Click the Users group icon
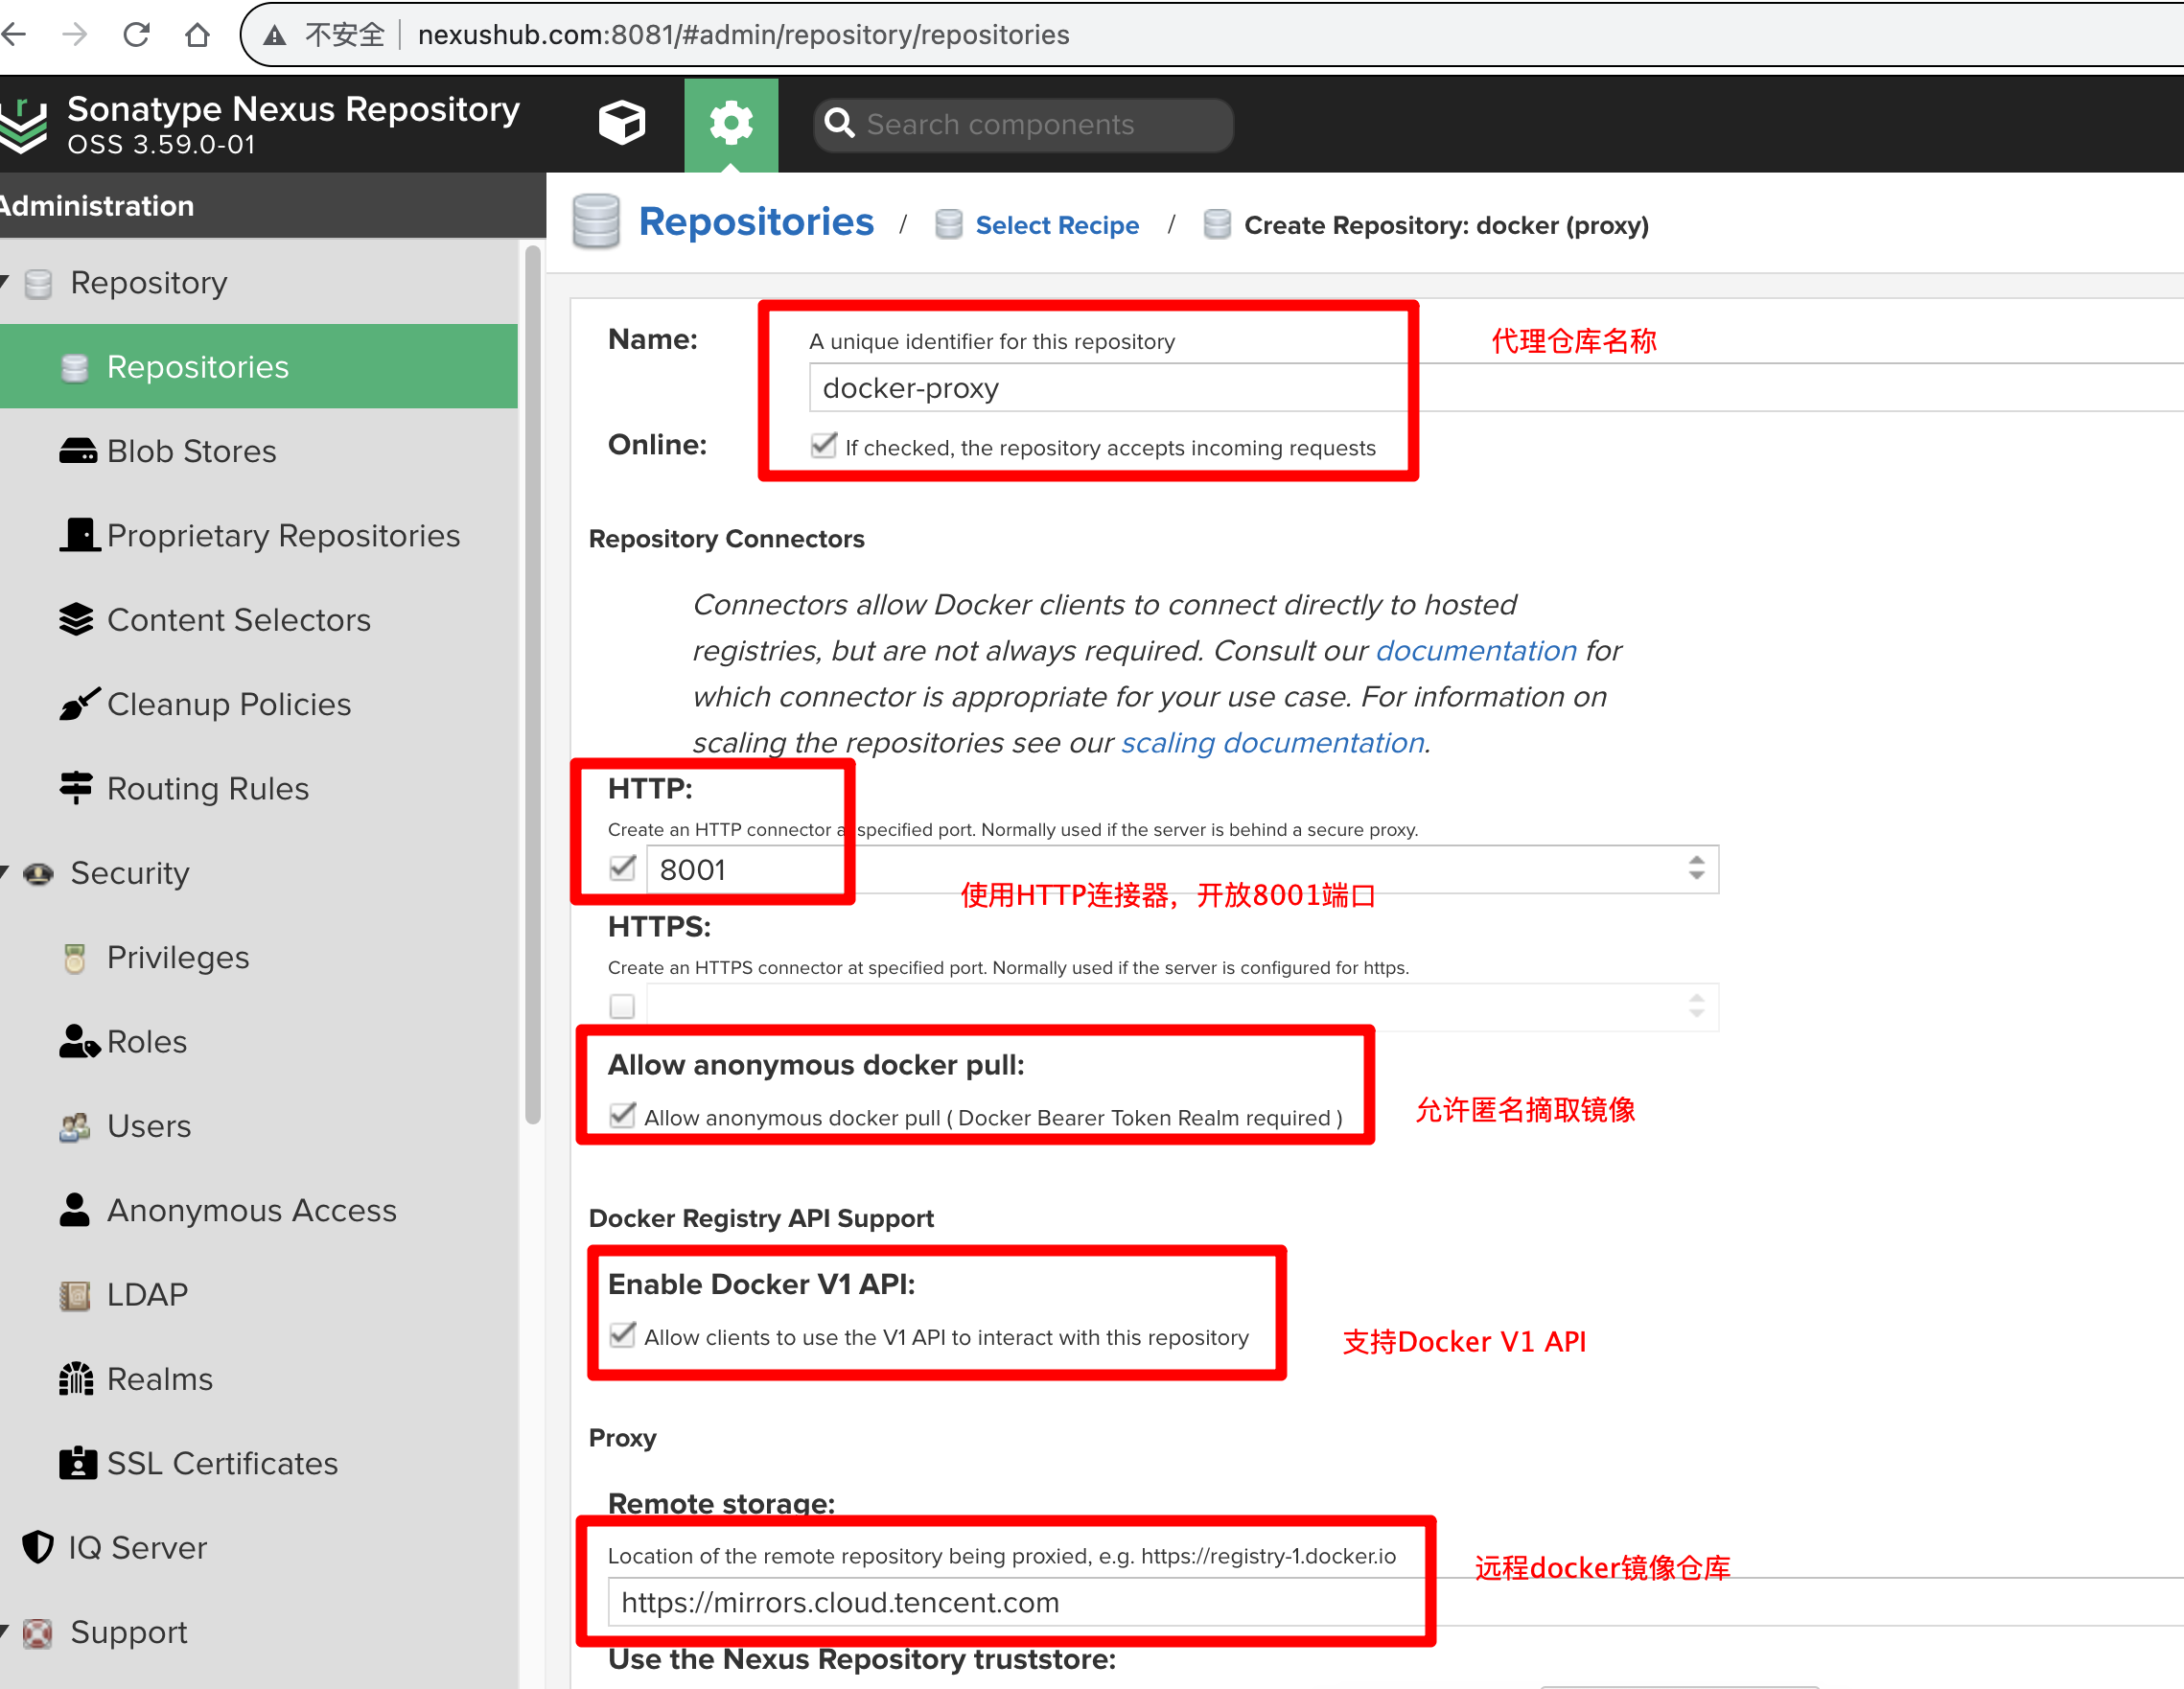The image size is (2184, 1689). point(75,1127)
